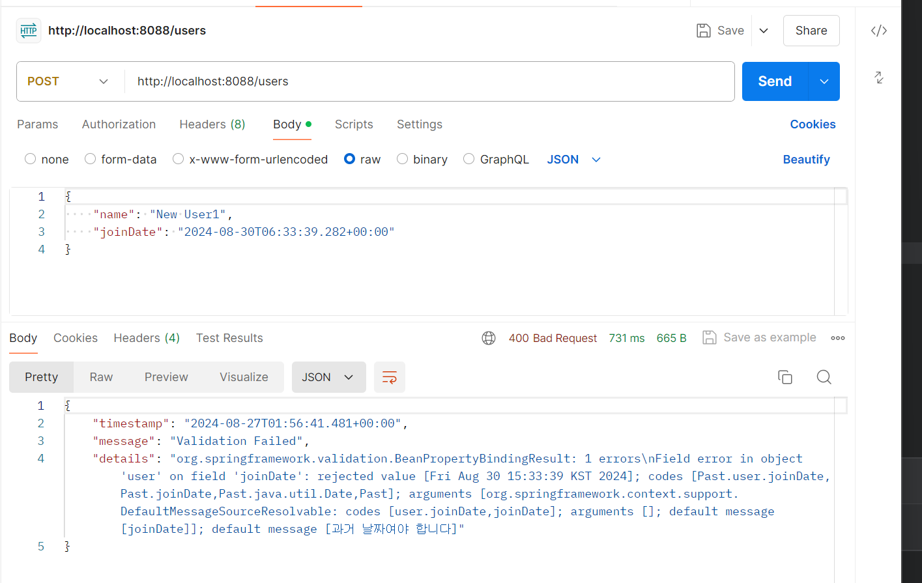Click the network globe icon in the response bar
The width and height of the screenshot is (922, 583).
tap(489, 338)
